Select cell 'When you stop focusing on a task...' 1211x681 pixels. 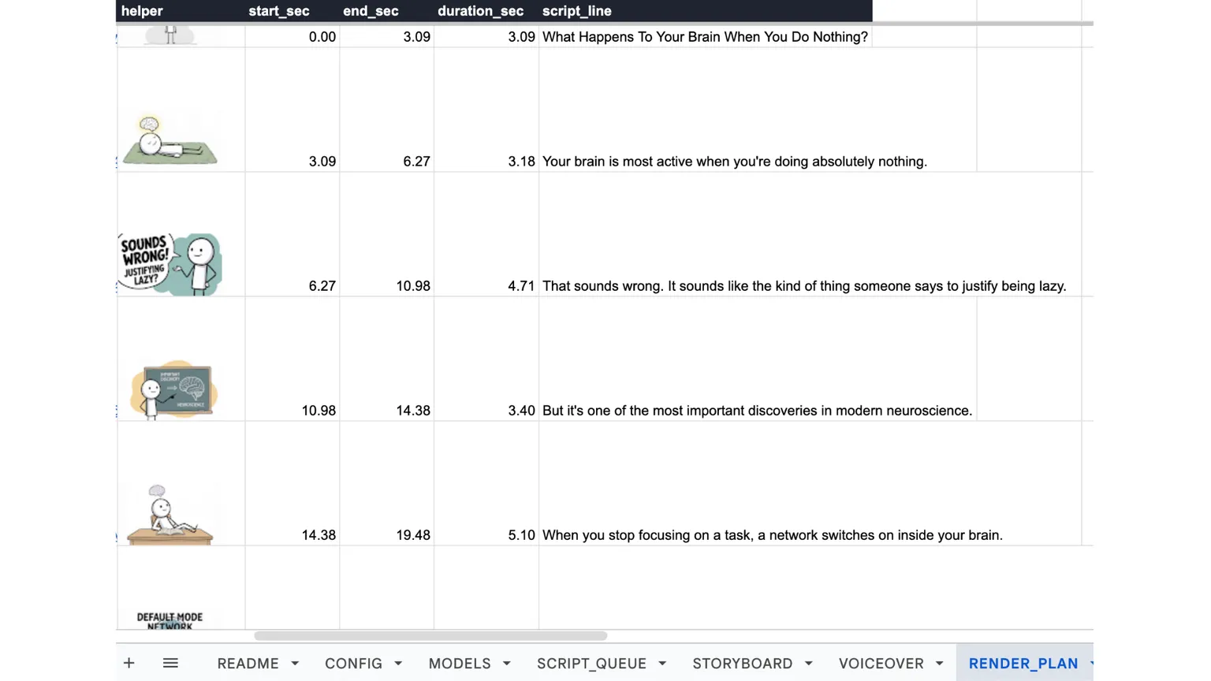click(810, 483)
